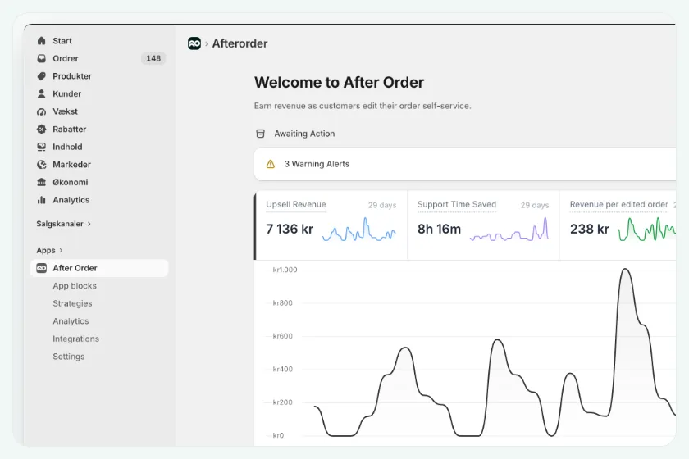
Task: Select Revenue per edited order card
Action: pyautogui.click(x=618, y=225)
